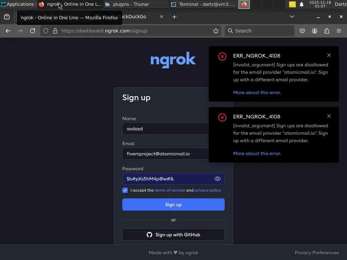
Task: Click the 'Sign up' heading text
Action: (136, 98)
